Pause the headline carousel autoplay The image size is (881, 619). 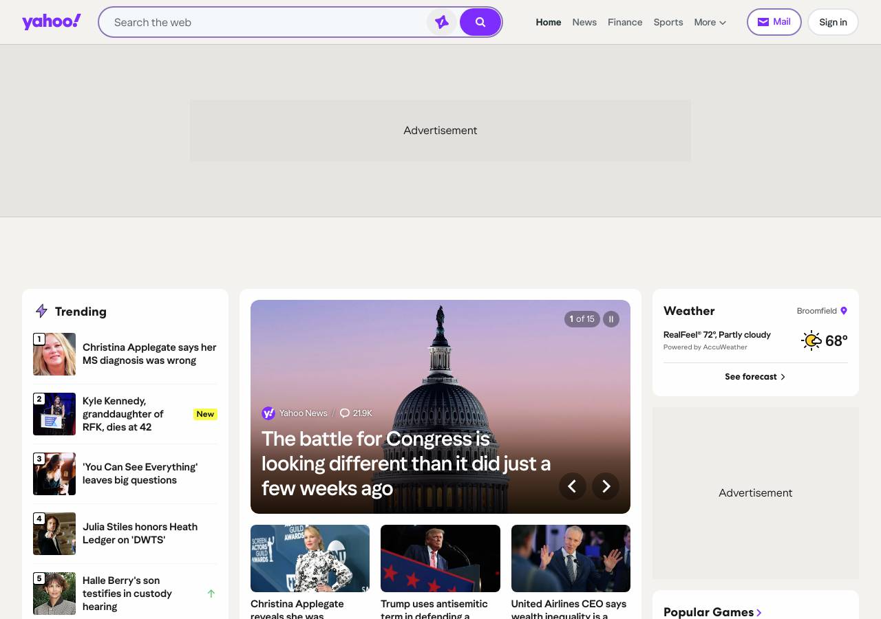(611, 319)
